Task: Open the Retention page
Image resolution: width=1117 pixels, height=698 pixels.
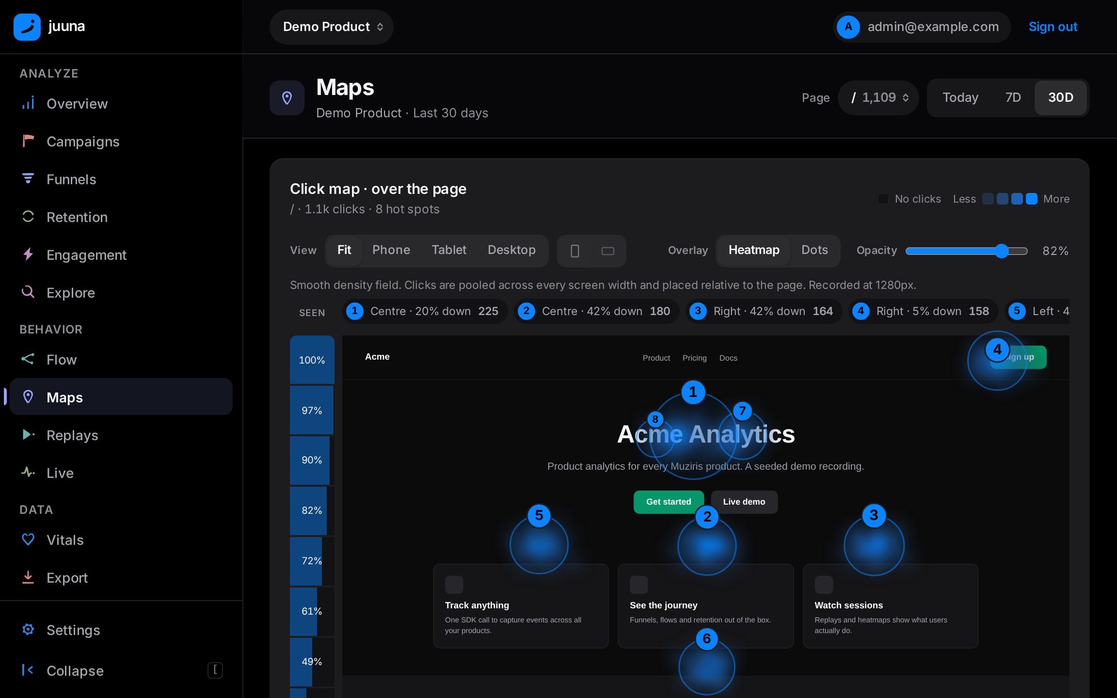Action: pos(121,217)
